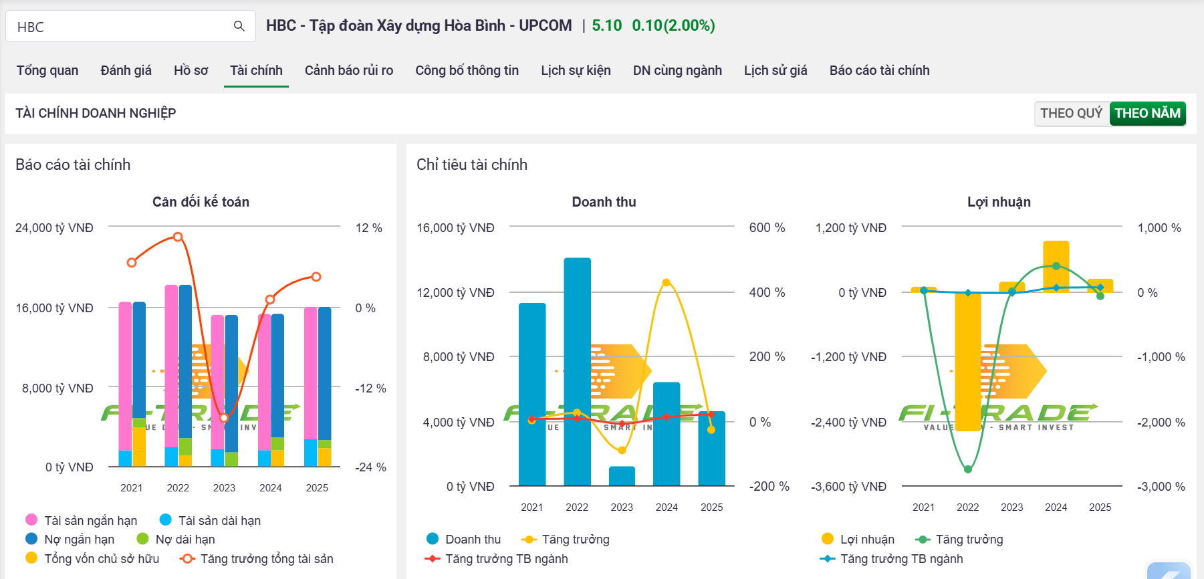Click the 'Chỉ tiêu tài chính' panel heading
The height and width of the screenshot is (579, 1204).
pyautogui.click(x=472, y=164)
